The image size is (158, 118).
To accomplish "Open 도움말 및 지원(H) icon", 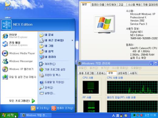I will (41, 82).
